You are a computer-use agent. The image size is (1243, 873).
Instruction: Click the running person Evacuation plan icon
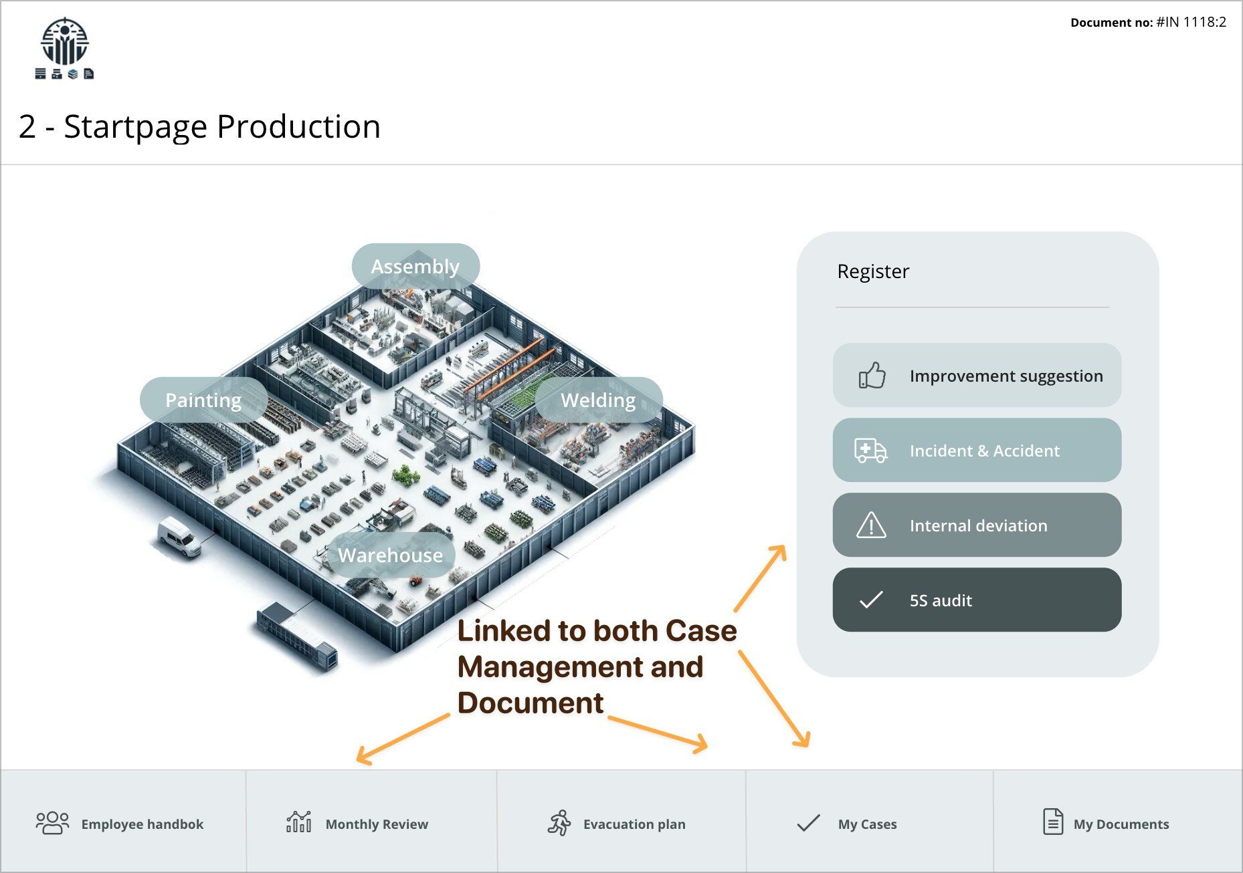click(559, 823)
